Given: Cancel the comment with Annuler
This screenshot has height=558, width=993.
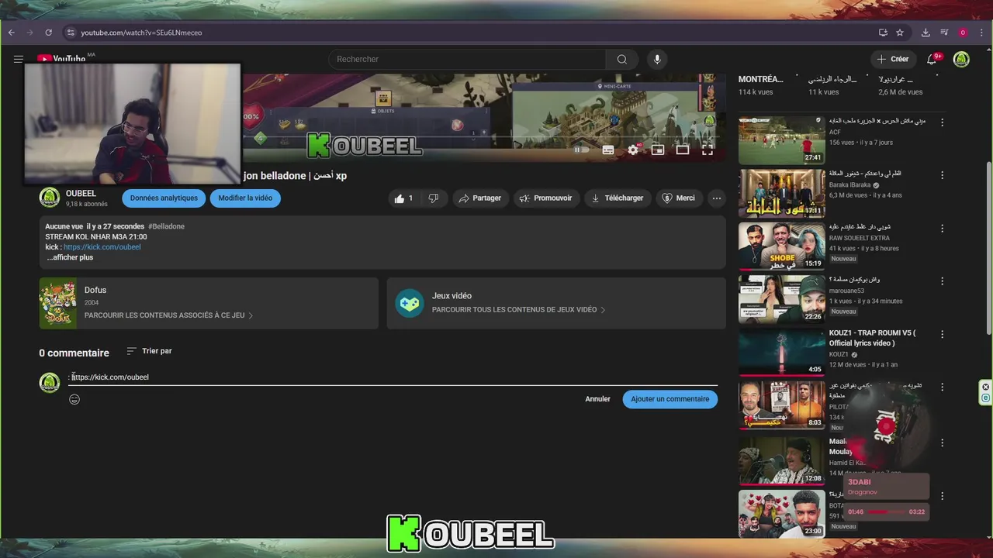Looking at the screenshot, I should click(597, 399).
